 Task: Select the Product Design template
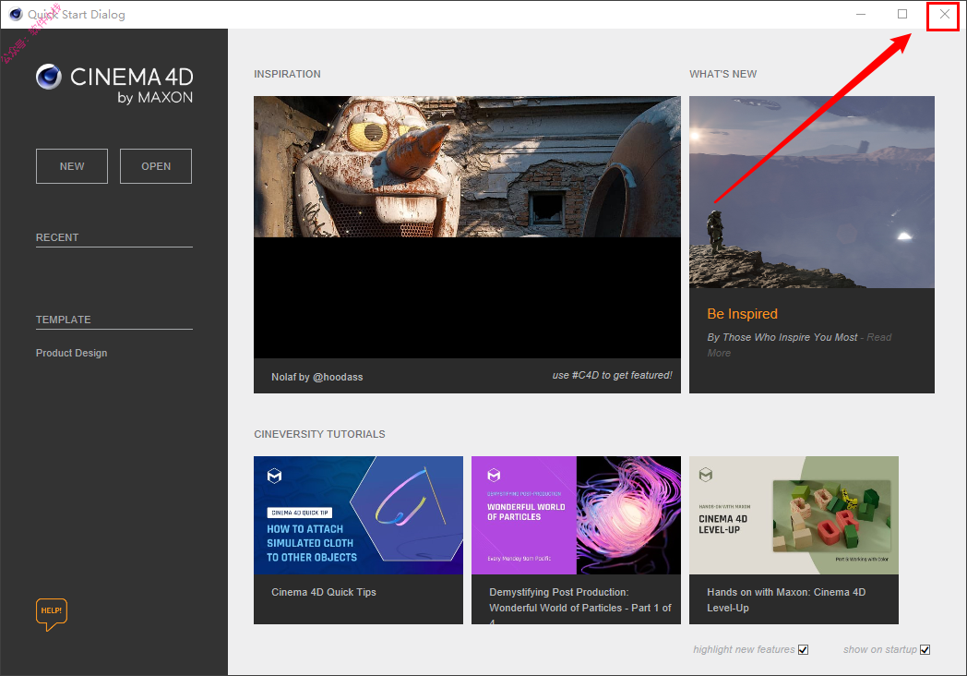[x=72, y=353]
